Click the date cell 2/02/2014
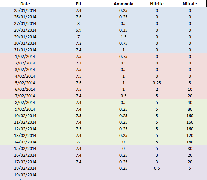This screenshot has width=207, height=180. click(25, 63)
